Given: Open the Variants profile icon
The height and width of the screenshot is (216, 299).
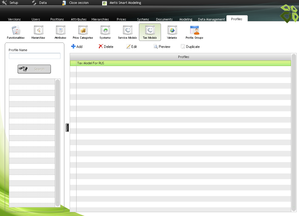Looking at the screenshot, I should coord(172,32).
